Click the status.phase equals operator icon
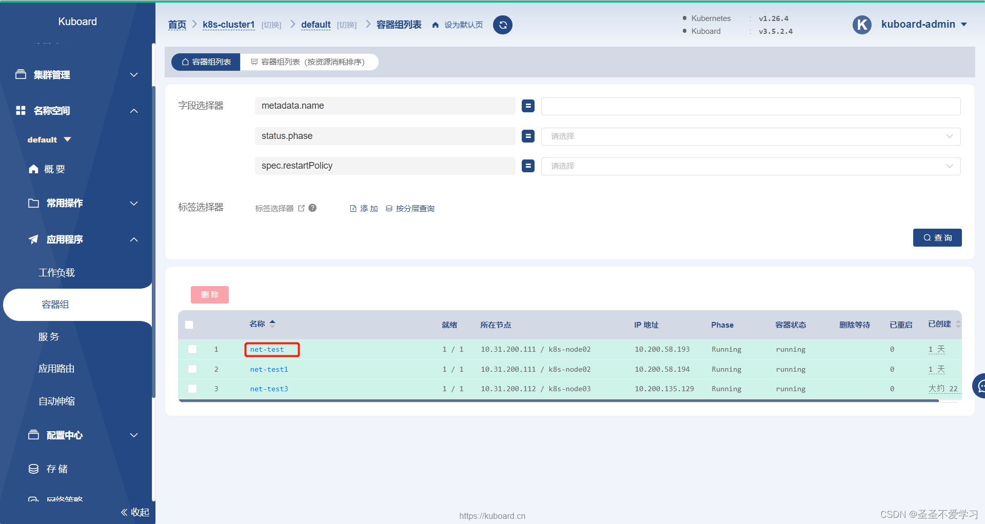Screen dimensions: 985x524 (x=528, y=136)
